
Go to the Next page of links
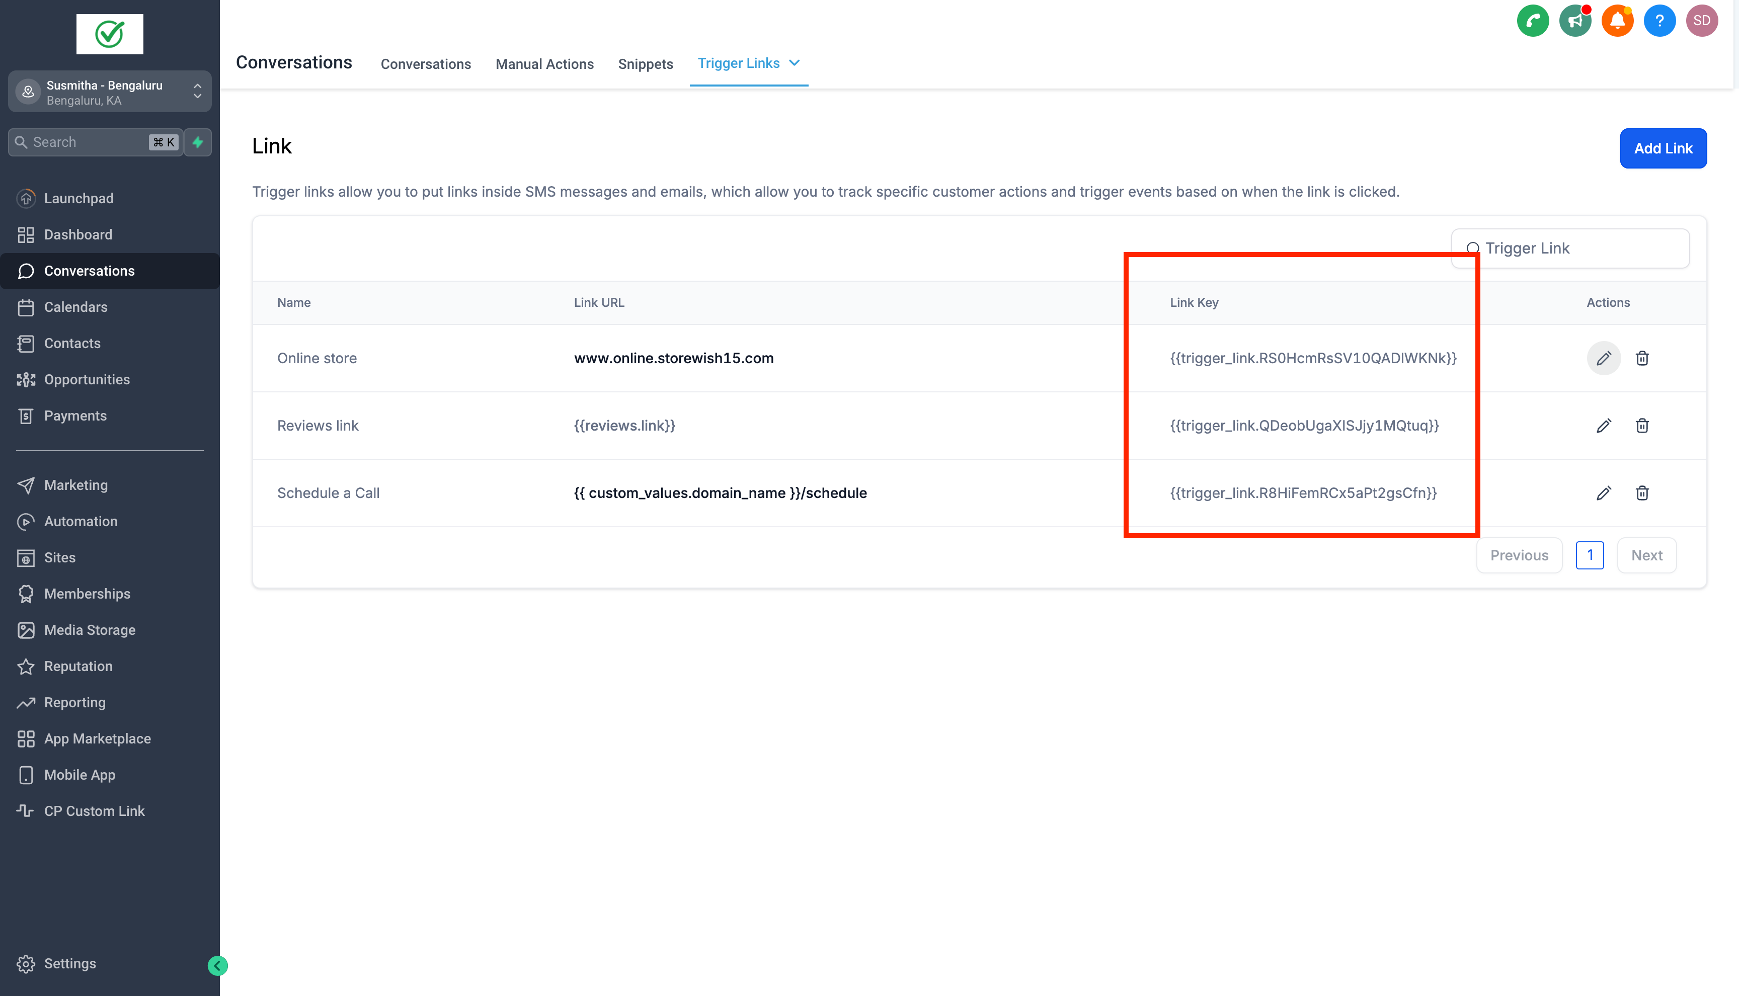pyautogui.click(x=1646, y=555)
